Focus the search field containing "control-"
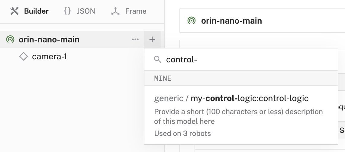This screenshot has width=345, height=152. [x=242, y=59]
